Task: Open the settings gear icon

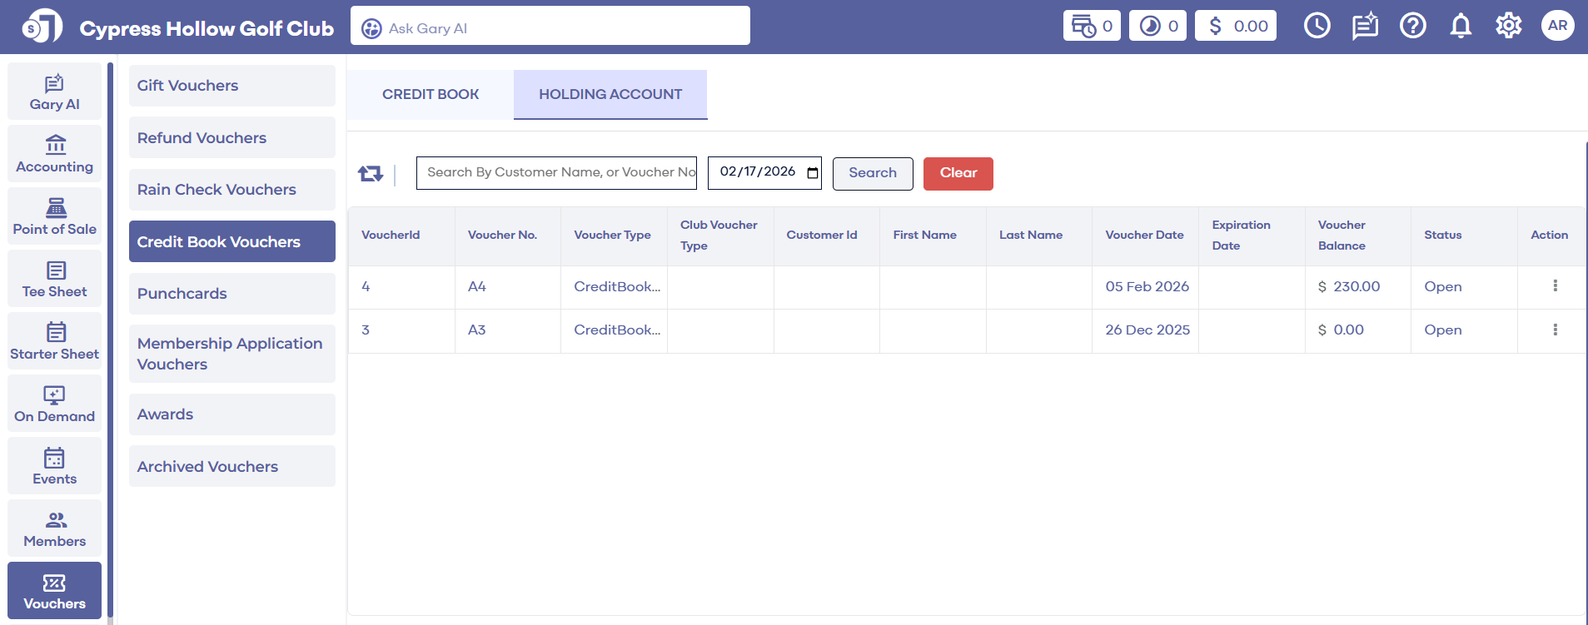Action: [x=1508, y=26]
